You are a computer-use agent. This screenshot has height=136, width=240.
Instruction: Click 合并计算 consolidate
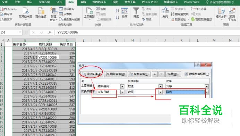click(x=198, y=9)
